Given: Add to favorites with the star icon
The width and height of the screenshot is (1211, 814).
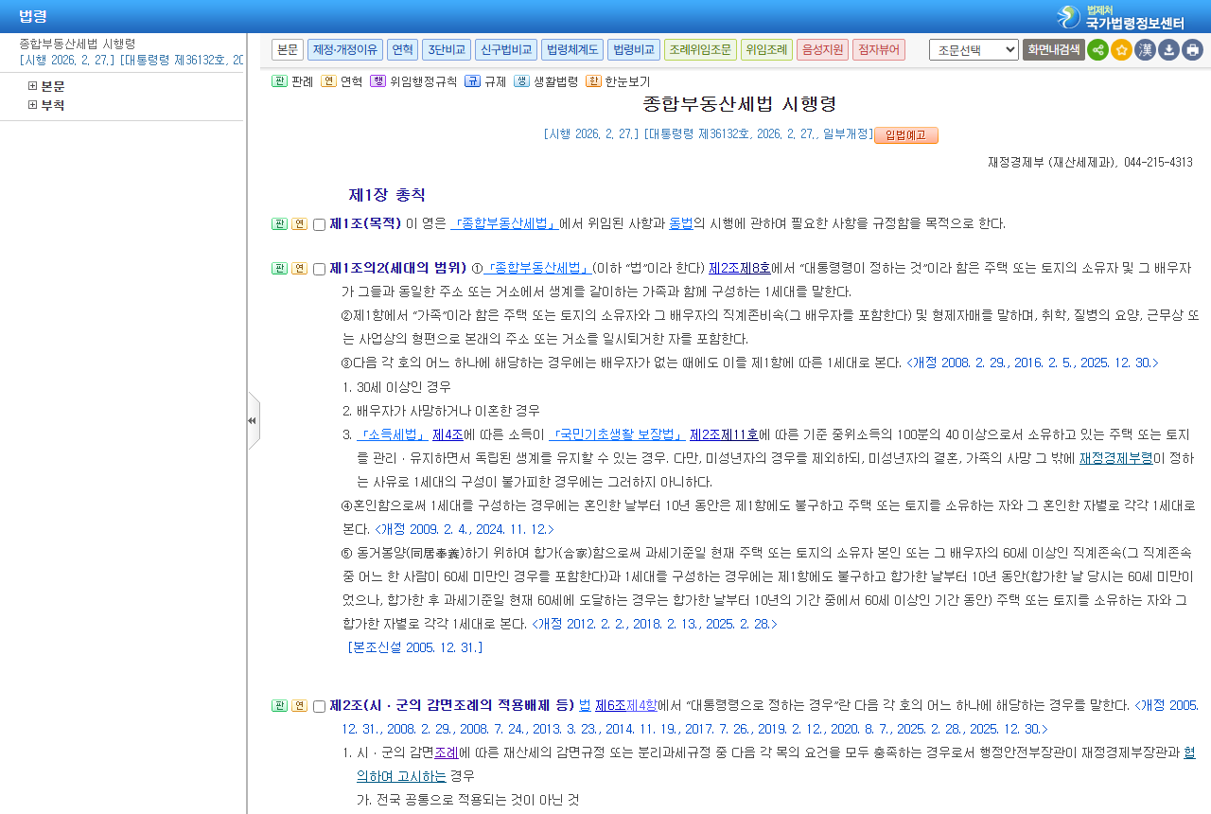Looking at the screenshot, I should (1121, 50).
